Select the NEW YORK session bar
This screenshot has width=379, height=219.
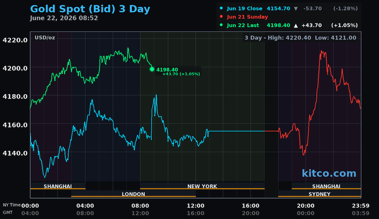coord(202,186)
